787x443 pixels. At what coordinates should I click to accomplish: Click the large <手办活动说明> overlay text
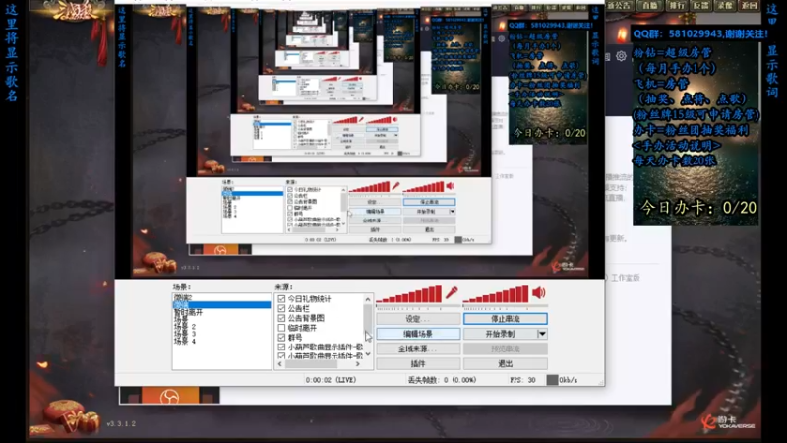677,145
